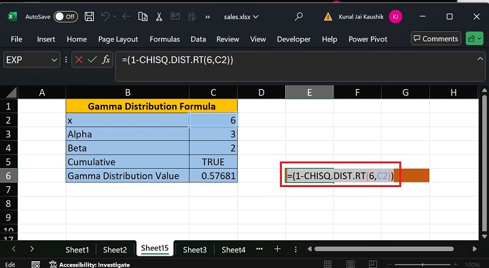Viewport: 489px width, 268px height.
Task: Click the horizontal scrollbar right arrow
Action: [x=474, y=249]
